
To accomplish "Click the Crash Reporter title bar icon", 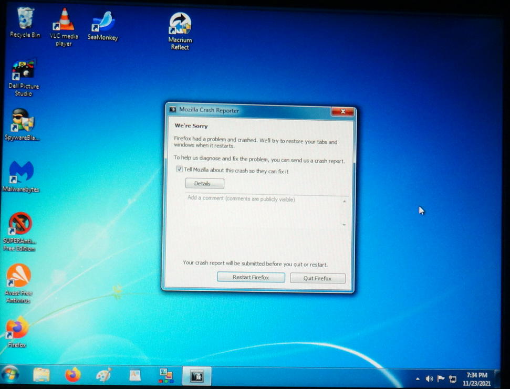I will [x=172, y=109].
